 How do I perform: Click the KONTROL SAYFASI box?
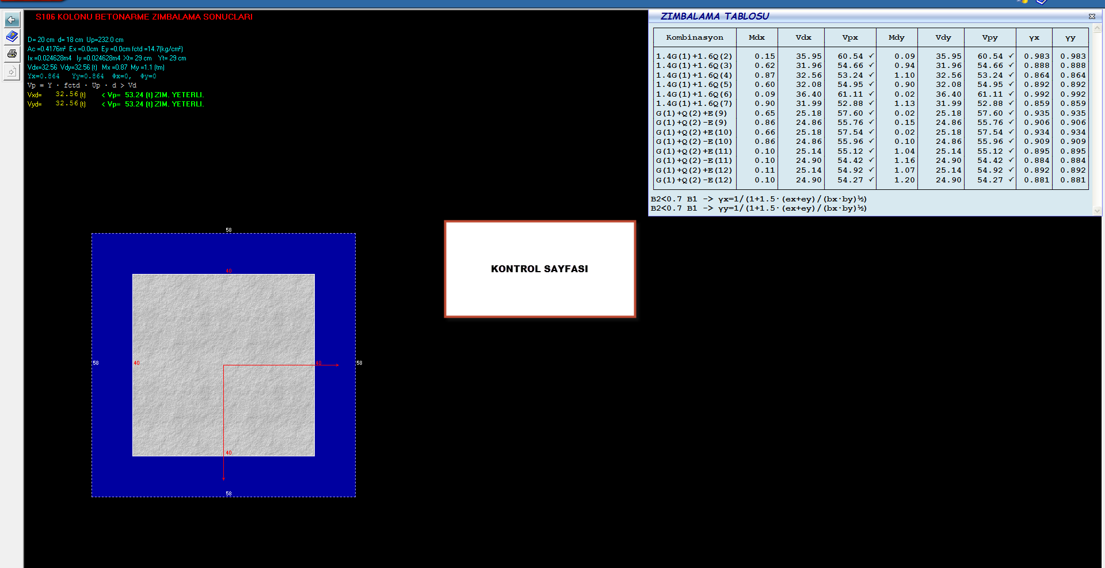[x=540, y=269]
